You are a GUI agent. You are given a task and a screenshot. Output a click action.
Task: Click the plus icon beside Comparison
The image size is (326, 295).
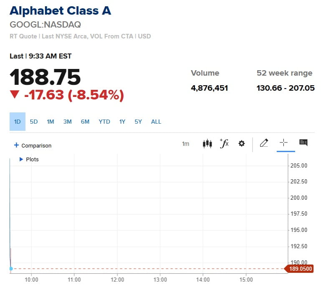(x=16, y=145)
